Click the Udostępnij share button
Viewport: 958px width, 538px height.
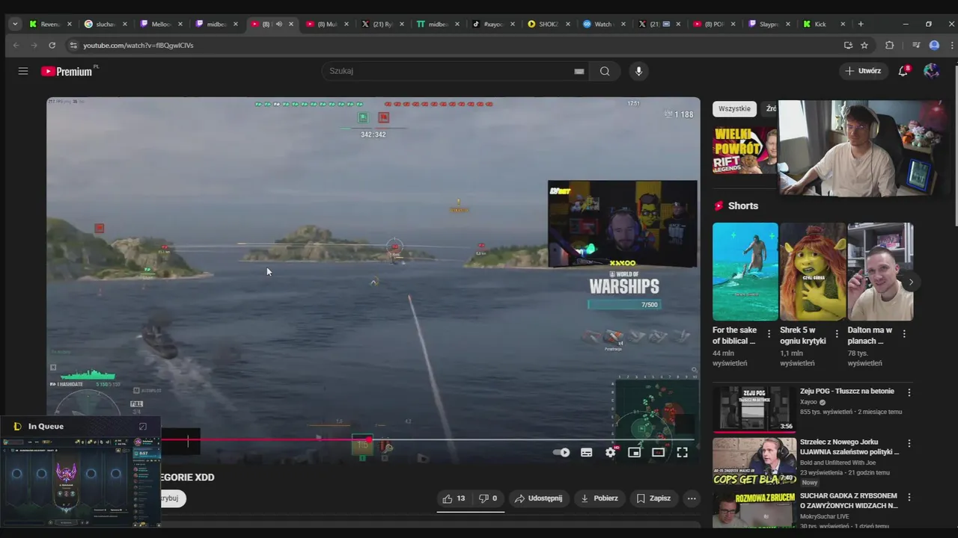[539, 498]
